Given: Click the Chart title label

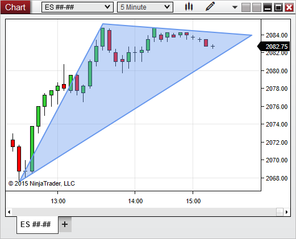Looking at the screenshot, I should click(15, 7).
